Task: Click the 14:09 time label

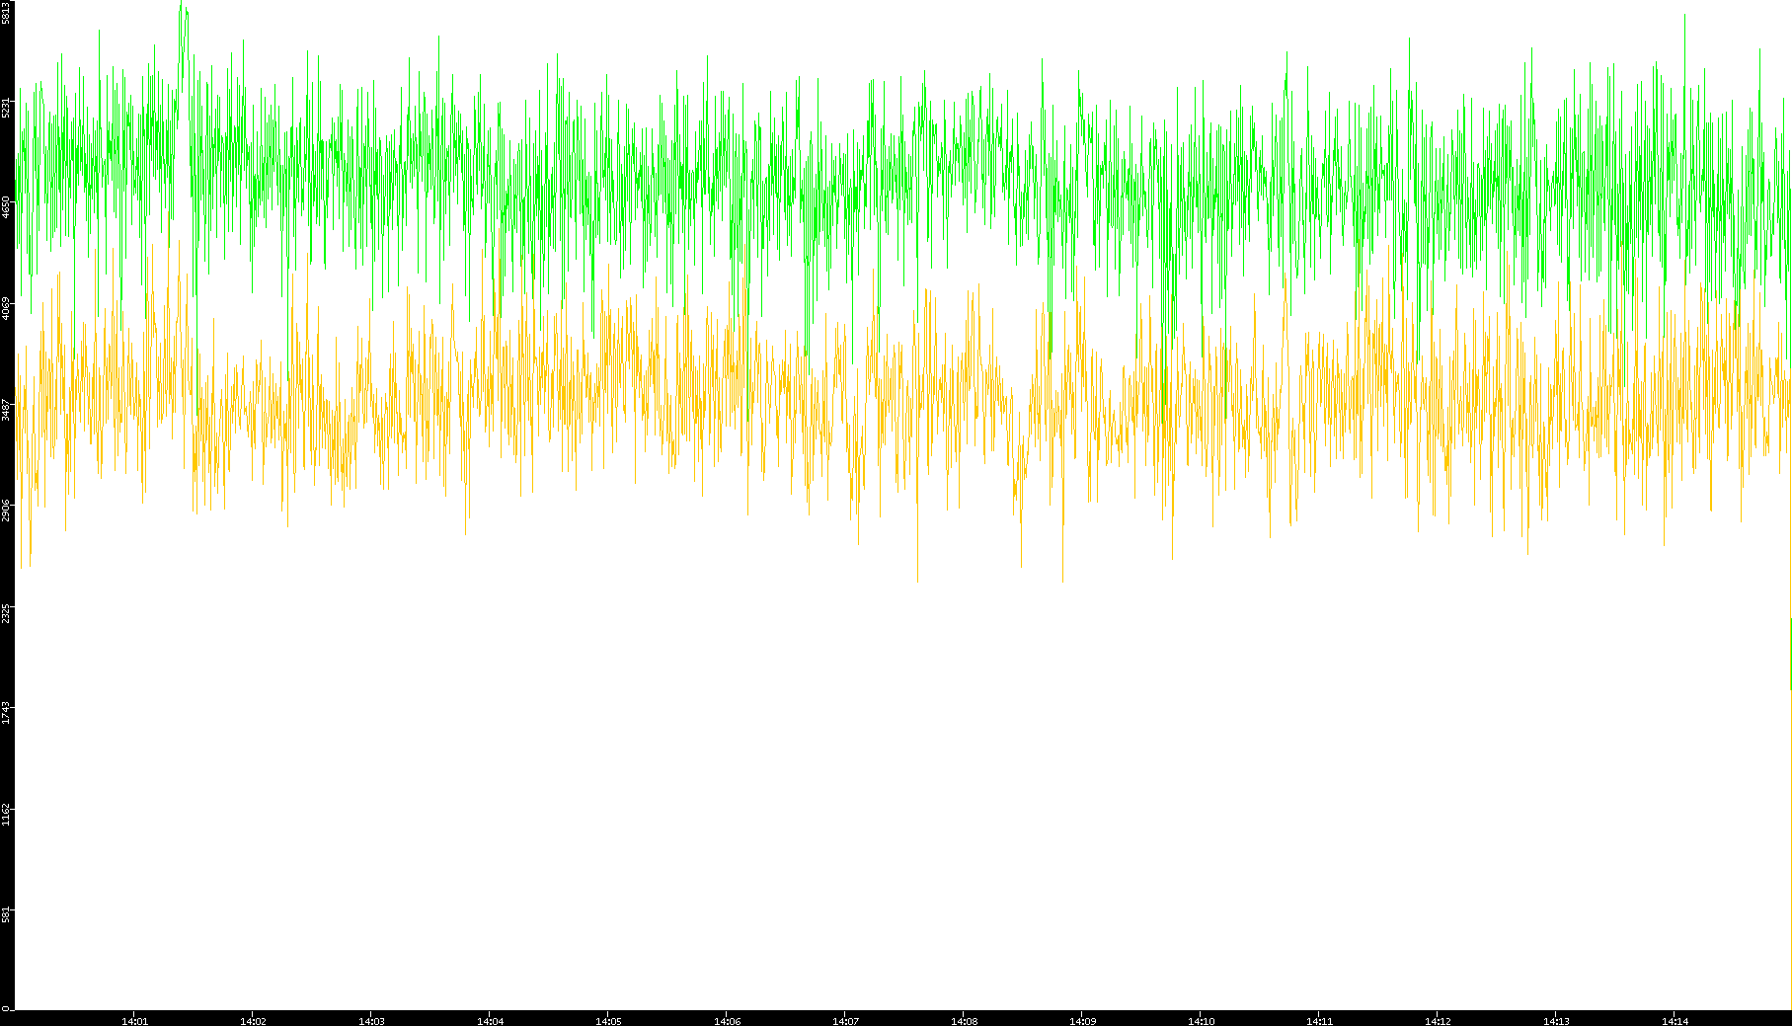Action: click(x=1082, y=1020)
